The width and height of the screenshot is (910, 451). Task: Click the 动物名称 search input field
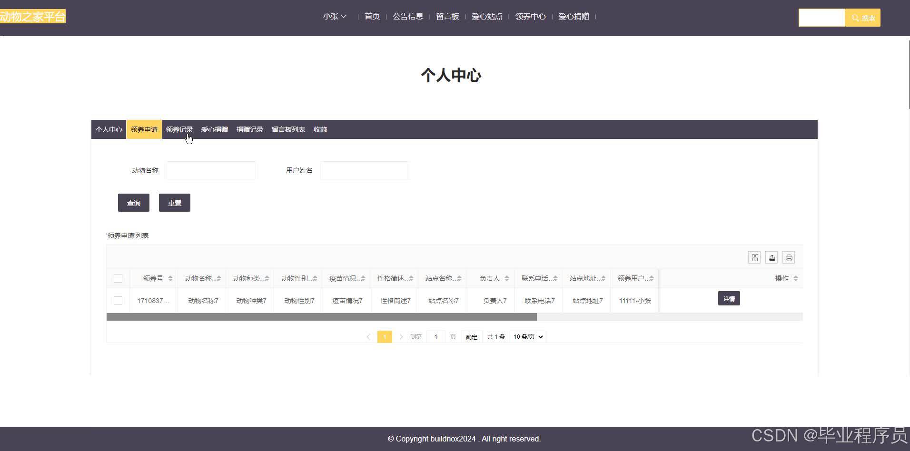click(211, 170)
